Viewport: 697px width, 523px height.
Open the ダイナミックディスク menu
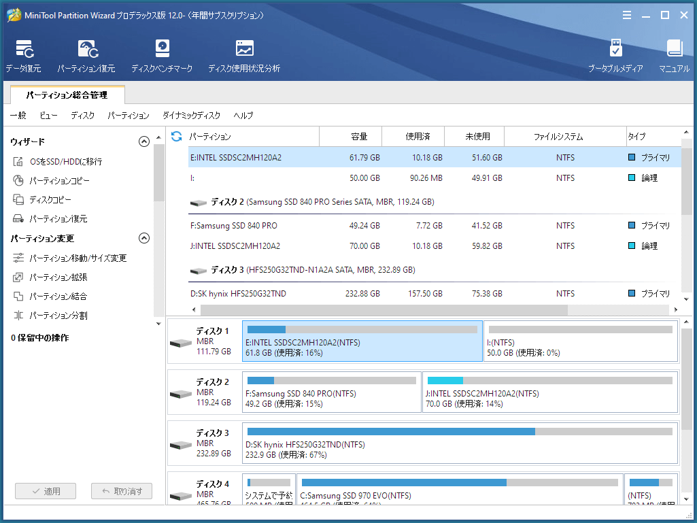[x=192, y=115]
